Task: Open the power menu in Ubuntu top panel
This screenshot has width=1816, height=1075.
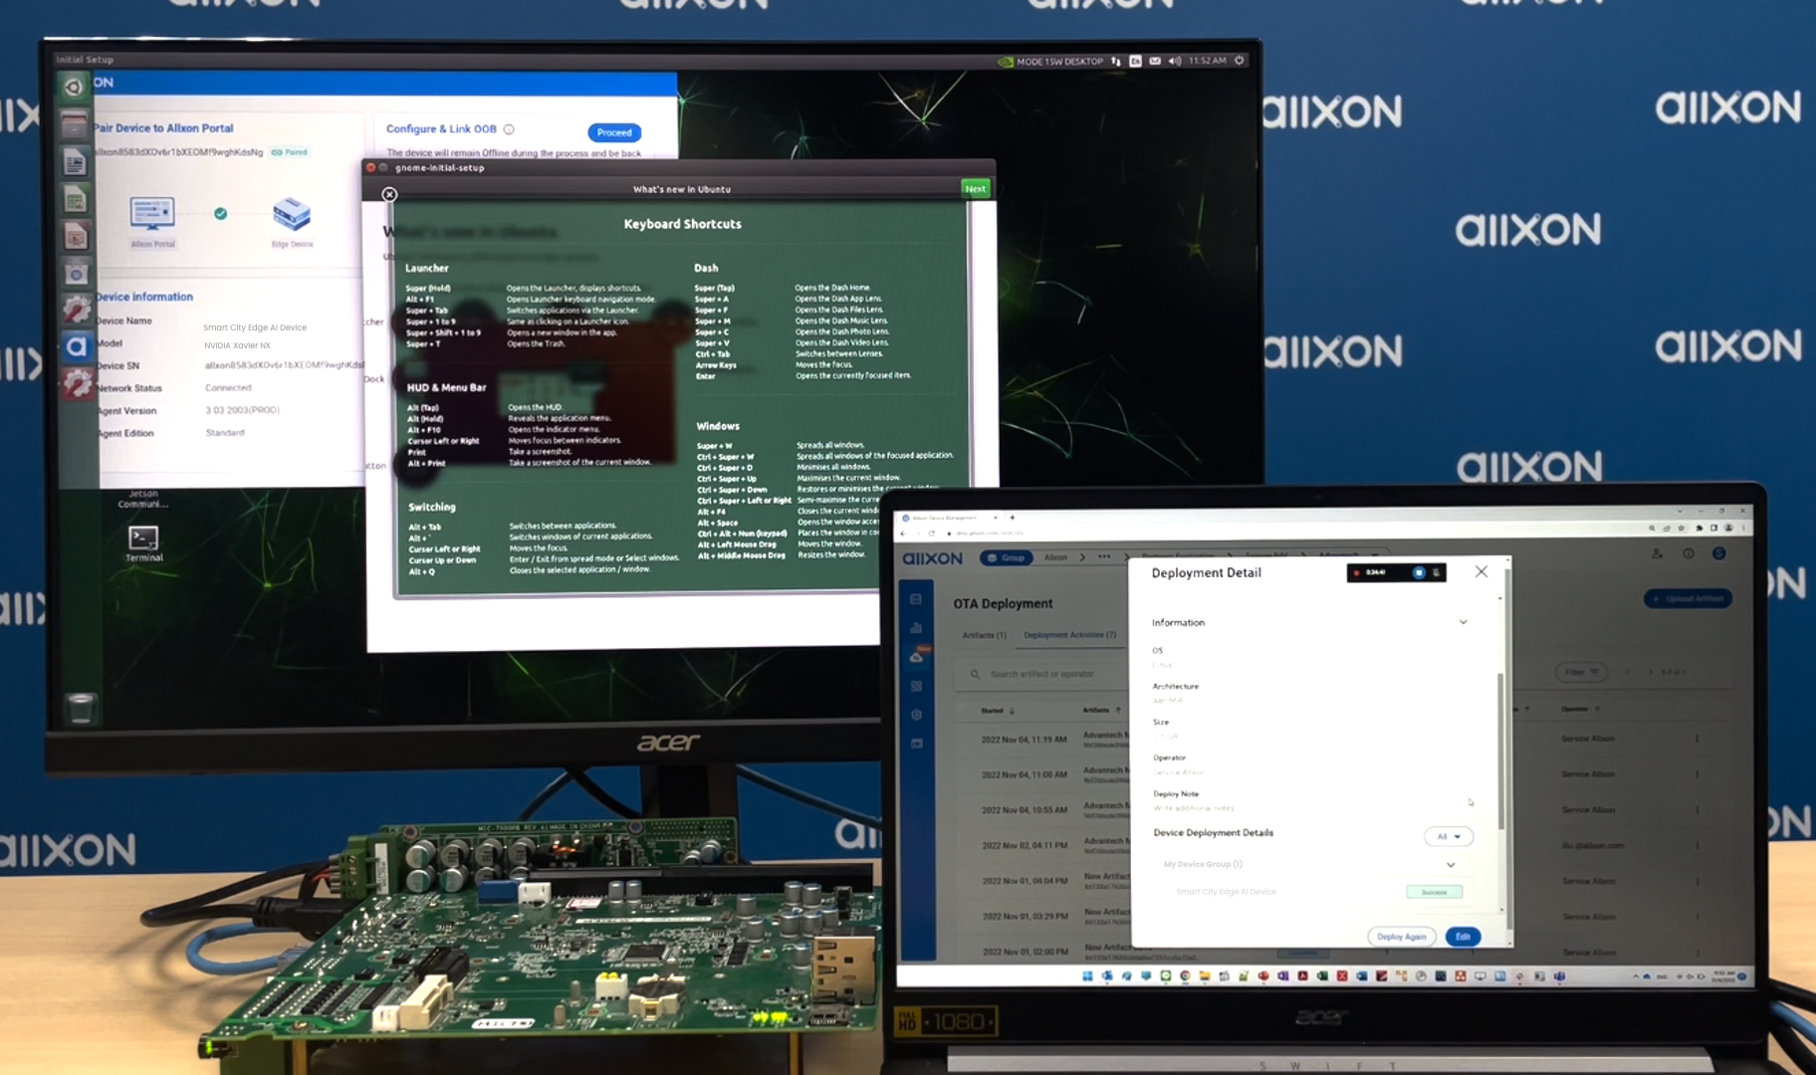Action: 1240,61
